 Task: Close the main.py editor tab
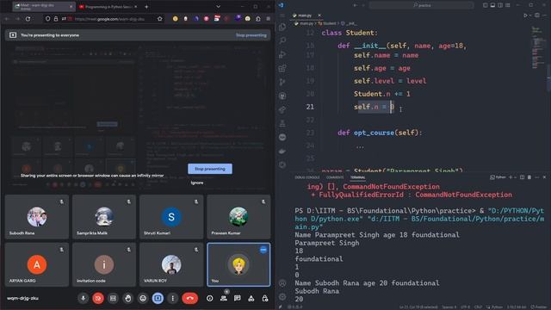click(x=319, y=15)
